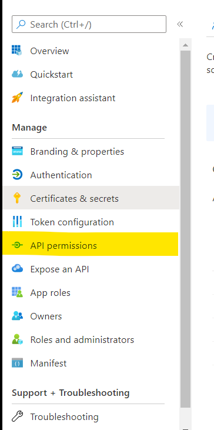Screen dimensions: 214x430
Task: Click the Owners people icon
Action: tap(17, 316)
